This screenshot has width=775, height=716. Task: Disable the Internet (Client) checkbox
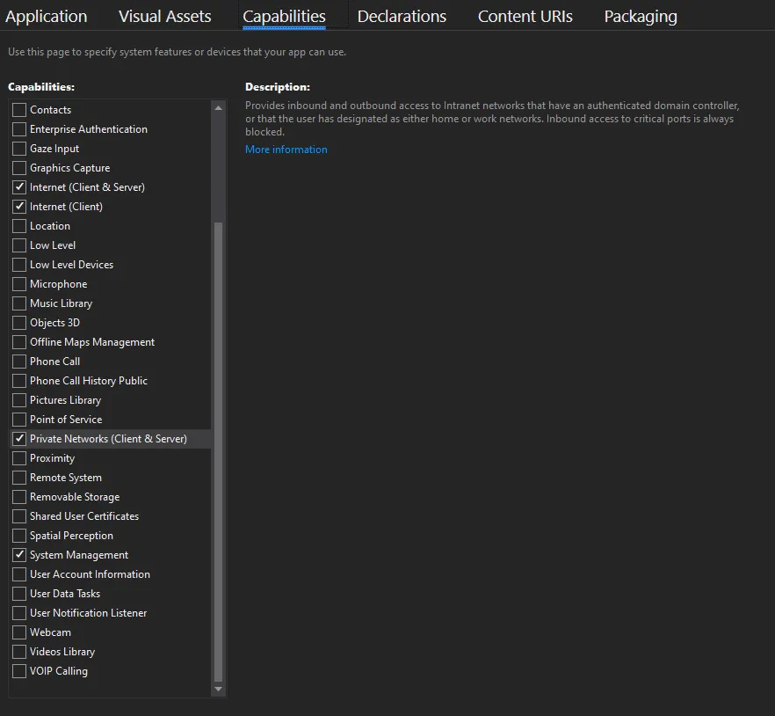tap(19, 207)
